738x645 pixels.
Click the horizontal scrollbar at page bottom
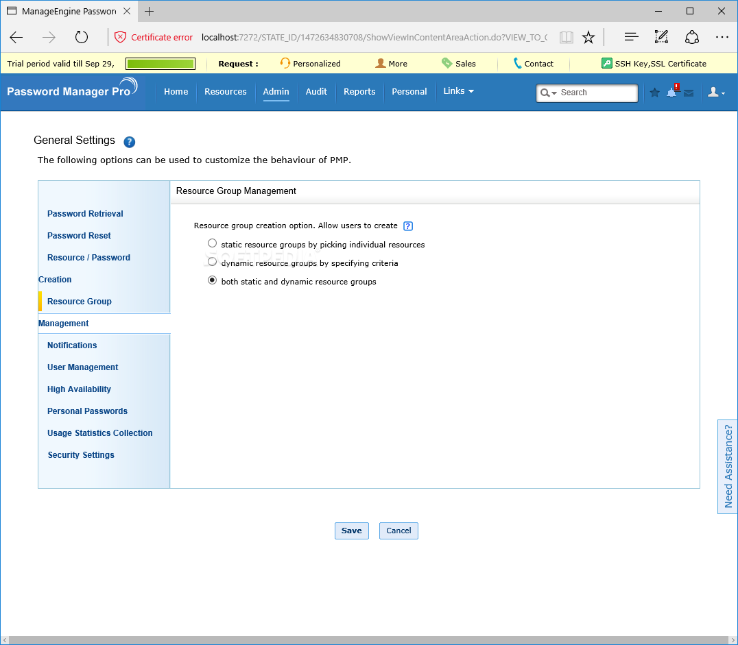tap(369, 640)
